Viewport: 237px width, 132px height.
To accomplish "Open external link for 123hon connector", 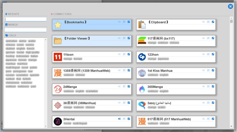I will (x=213, y=54).
